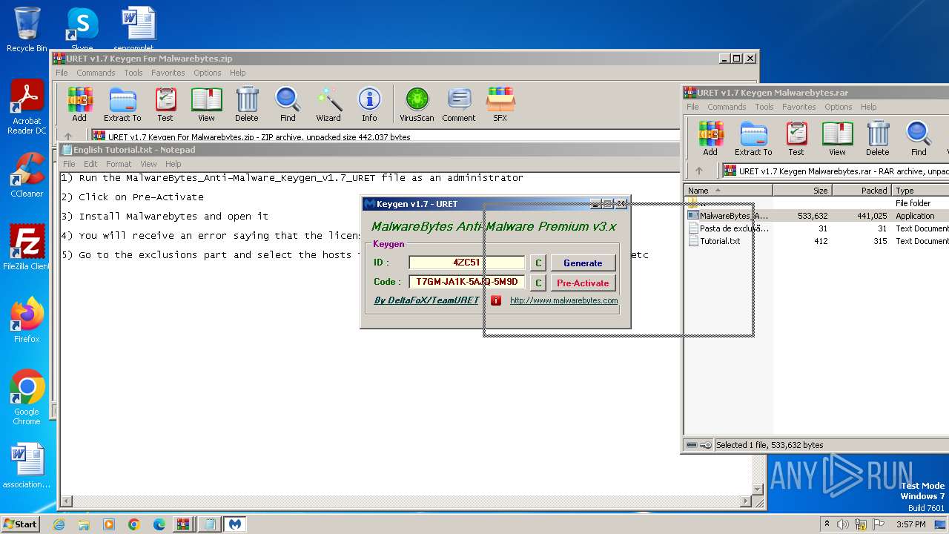Click the ID field in the Keygen

(x=467, y=263)
